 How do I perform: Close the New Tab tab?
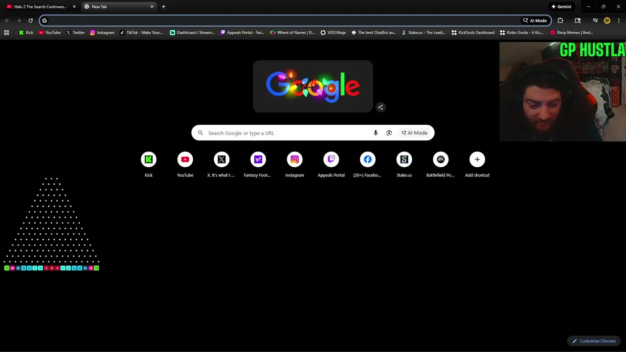click(x=152, y=7)
